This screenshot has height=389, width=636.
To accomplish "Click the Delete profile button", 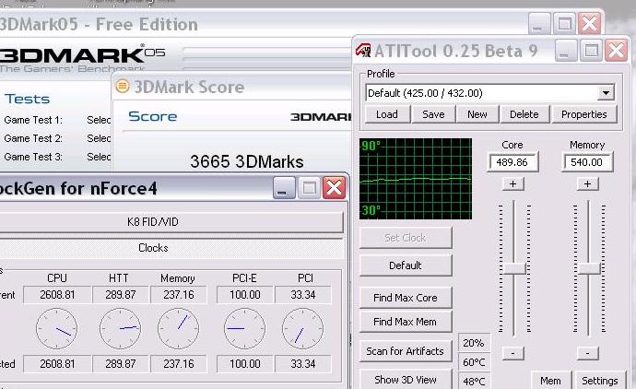I will tap(524, 114).
